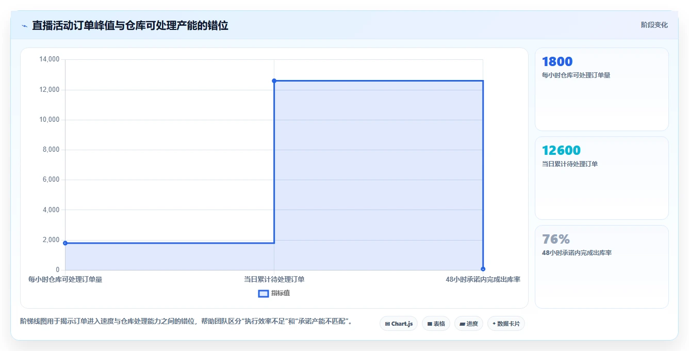Click the 指标值 legend label
This screenshot has width=689, height=351.
[x=281, y=293]
